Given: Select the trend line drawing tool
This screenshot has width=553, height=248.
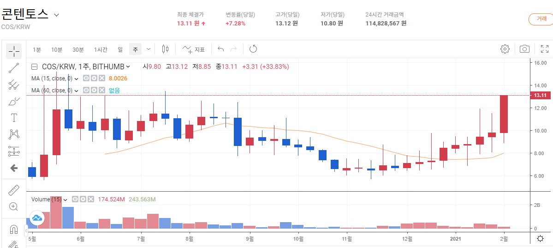Looking at the screenshot, I should [14, 68].
